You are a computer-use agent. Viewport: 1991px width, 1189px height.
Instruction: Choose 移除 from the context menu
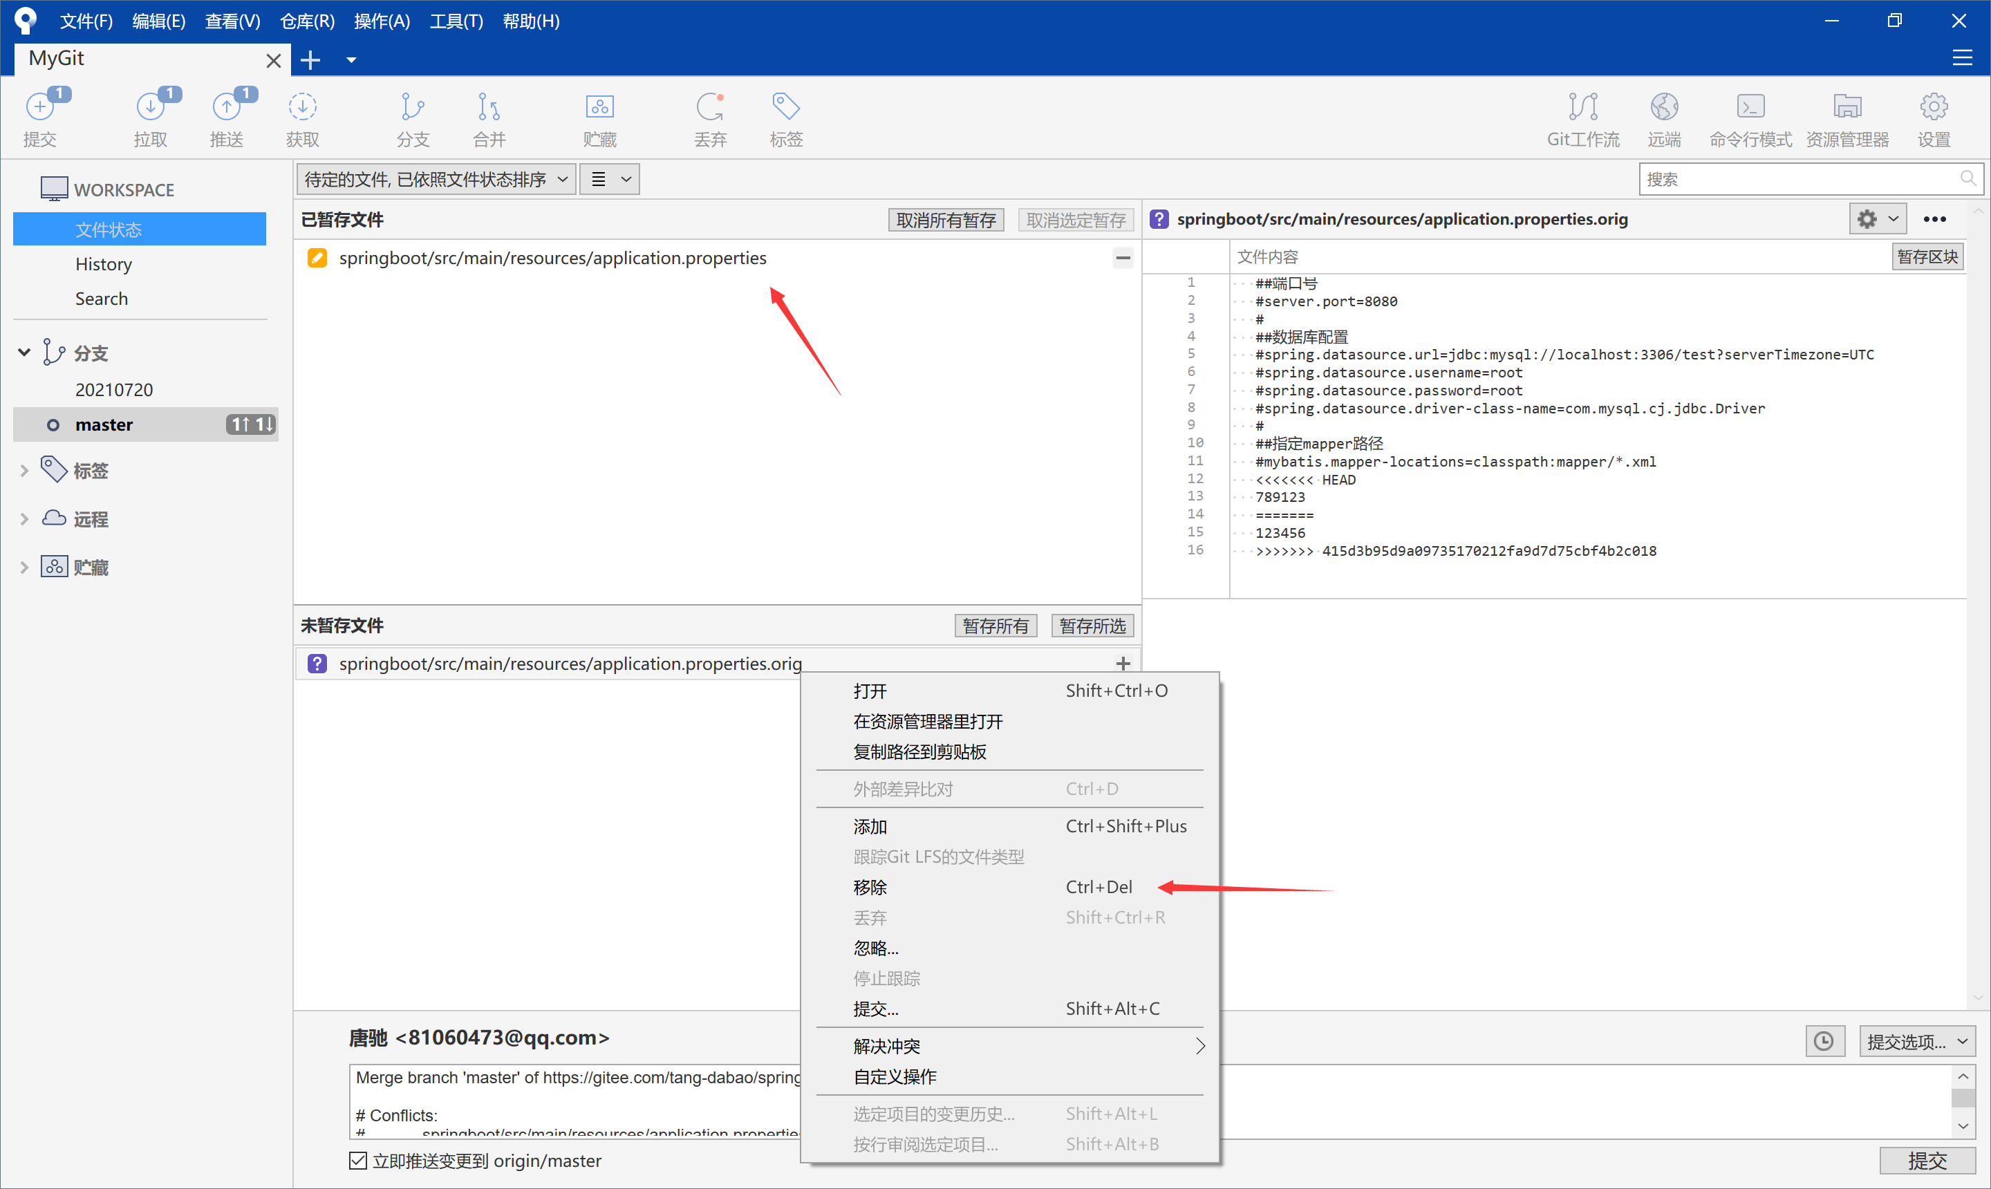click(x=870, y=887)
